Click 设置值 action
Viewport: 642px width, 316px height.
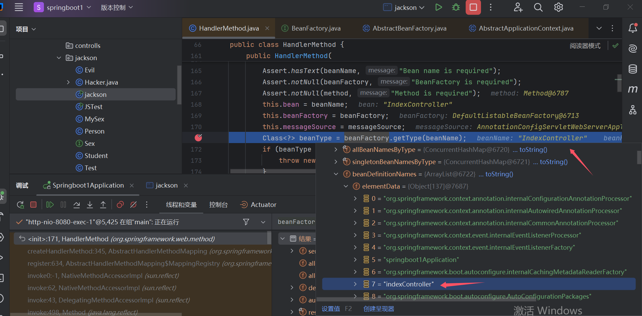331,309
